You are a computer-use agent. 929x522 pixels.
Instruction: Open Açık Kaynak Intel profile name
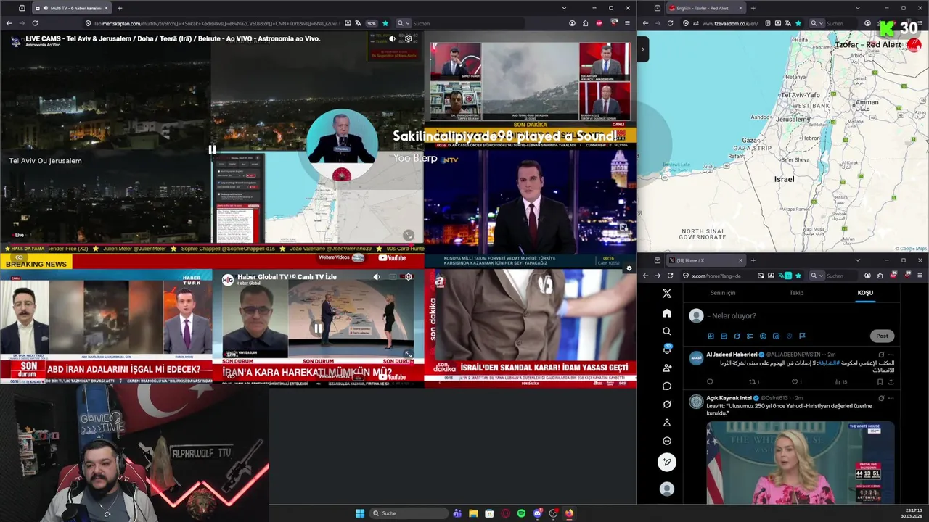click(729, 398)
